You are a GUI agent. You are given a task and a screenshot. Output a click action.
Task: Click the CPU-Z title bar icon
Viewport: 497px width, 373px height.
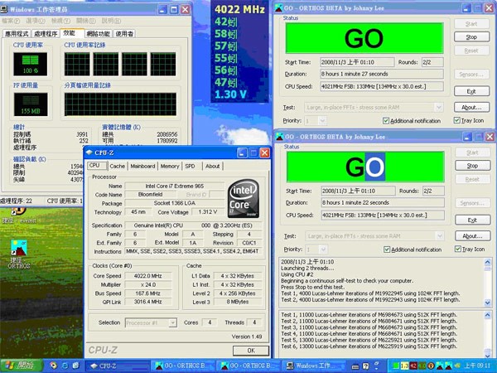pos(89,153)
